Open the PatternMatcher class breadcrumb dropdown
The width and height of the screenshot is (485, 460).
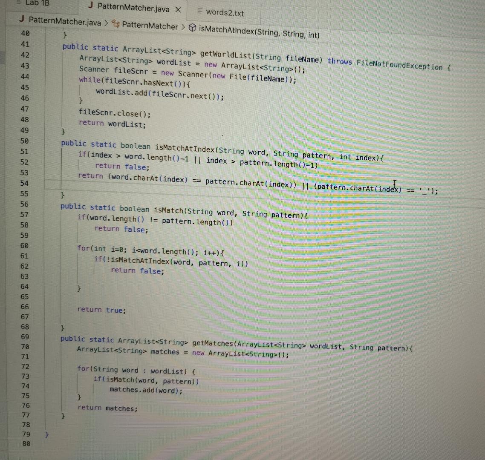click(x=150, y=26)
